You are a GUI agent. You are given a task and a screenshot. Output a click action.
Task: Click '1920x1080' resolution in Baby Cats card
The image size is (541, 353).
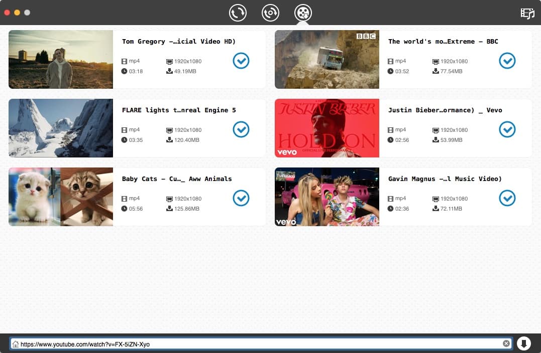[x=188, y=199]
